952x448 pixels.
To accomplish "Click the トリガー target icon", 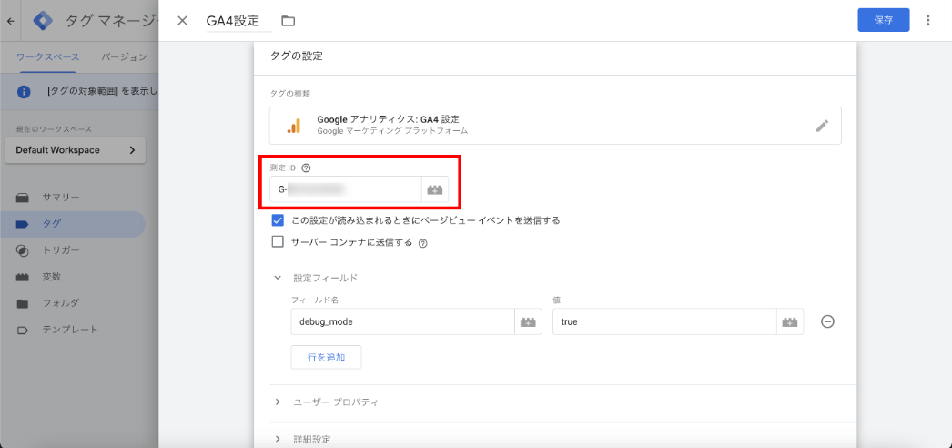I will 23,250.
